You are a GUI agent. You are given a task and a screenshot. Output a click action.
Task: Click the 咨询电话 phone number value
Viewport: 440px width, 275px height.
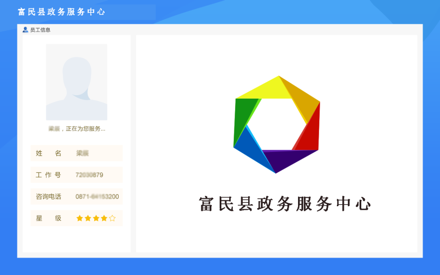pos(97,197)
